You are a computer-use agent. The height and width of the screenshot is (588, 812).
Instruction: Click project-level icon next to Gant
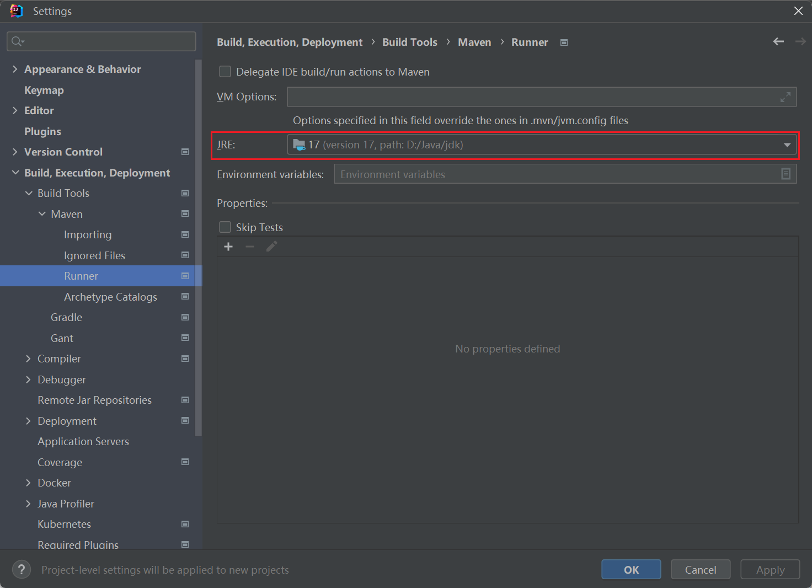click(x=185, y=338)
